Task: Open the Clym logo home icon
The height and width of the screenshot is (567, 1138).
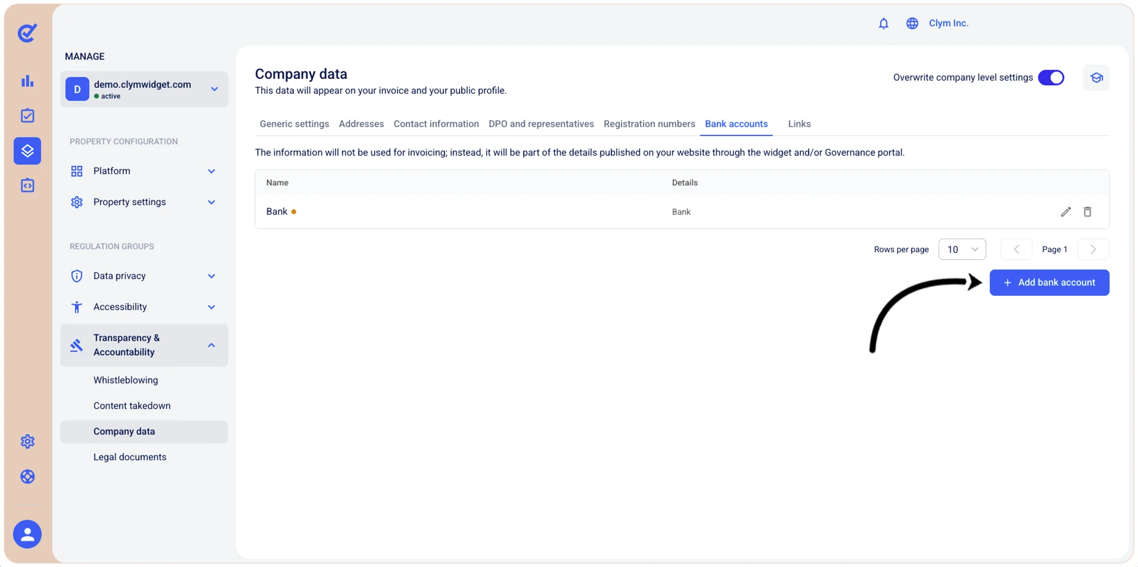Action: (x=27, y=33)
